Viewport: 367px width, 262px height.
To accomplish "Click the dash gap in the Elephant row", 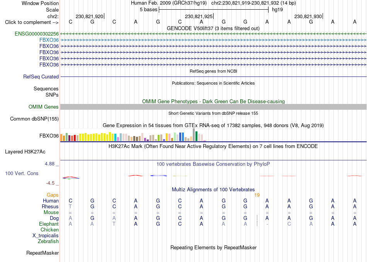I will 267,224.
